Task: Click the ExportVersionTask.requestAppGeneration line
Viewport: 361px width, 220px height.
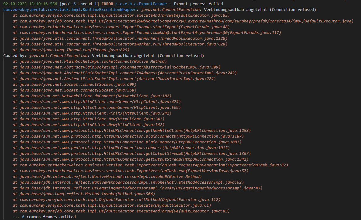Action: tap(150, 165)
